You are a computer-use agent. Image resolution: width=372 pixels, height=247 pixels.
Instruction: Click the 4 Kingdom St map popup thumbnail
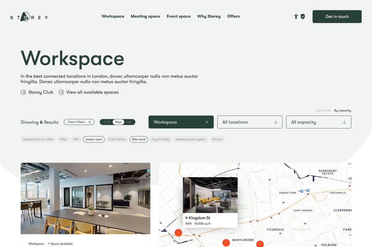click(x=211, y=194)
